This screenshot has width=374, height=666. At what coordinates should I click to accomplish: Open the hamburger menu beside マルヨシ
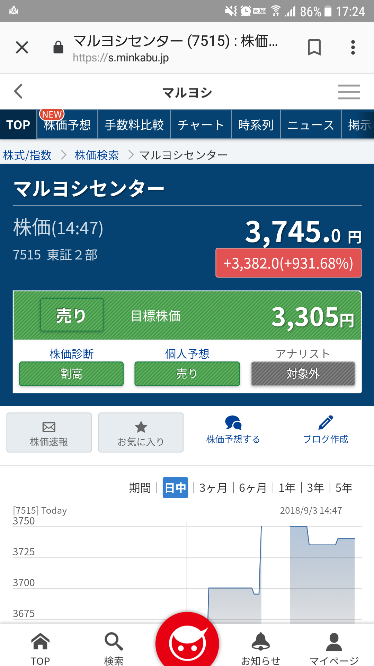tap(349, 92)
